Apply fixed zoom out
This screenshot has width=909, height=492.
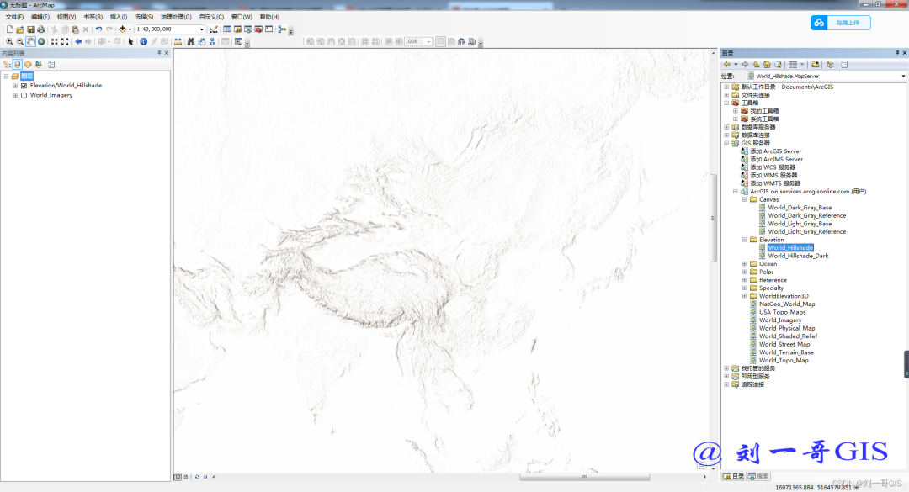(x=65, y=42)
